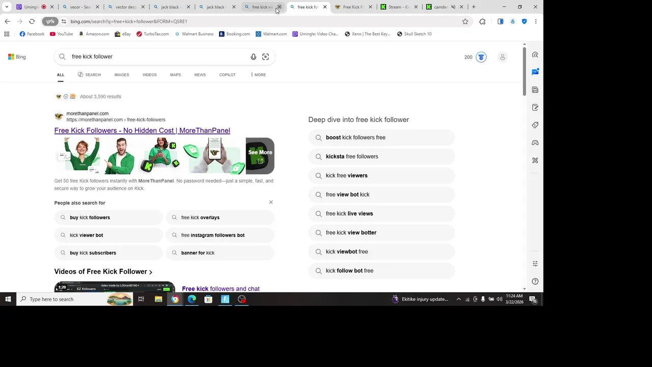Show hidden system tray icons
652x367 pixels.
point(458,299)
